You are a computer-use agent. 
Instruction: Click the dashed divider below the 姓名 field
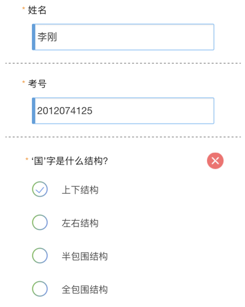point(123,63)
